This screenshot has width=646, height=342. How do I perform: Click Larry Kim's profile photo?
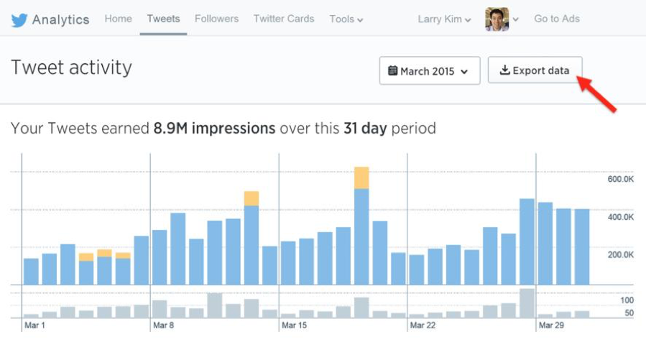497,19
